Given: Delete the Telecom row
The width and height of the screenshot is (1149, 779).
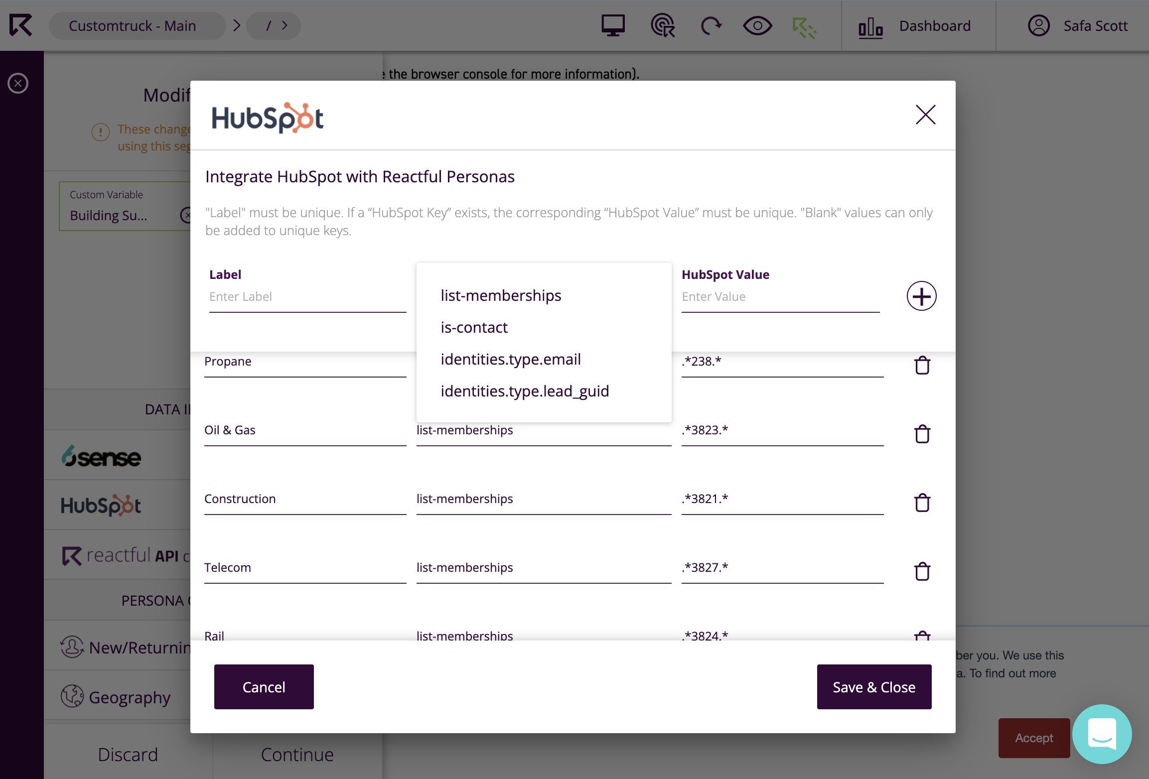Looking at the screenshot, I should [922, 571].
